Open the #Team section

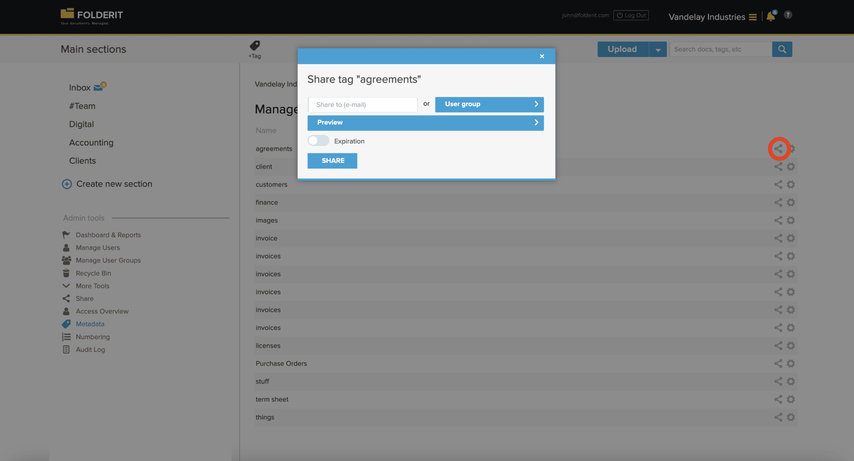click(x=82, y=105)
